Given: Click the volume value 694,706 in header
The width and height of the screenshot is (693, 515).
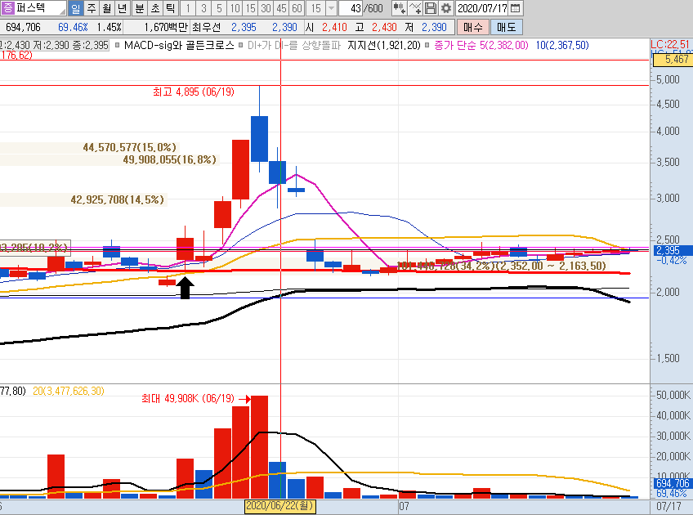Looking at the screenshot, I should tap(23, 28).
